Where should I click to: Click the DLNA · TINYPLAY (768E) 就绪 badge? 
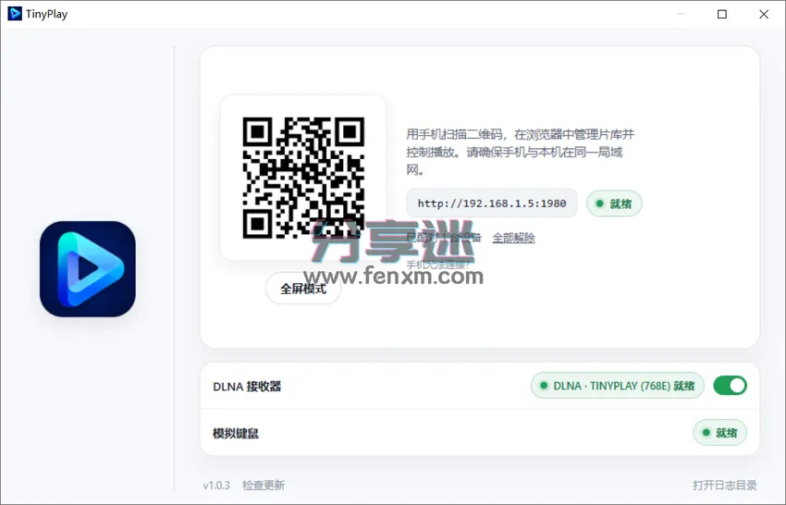[618, 386]
